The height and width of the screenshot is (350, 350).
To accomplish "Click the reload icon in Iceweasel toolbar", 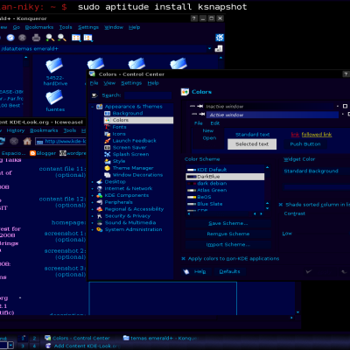I will [x=2, y=142].
